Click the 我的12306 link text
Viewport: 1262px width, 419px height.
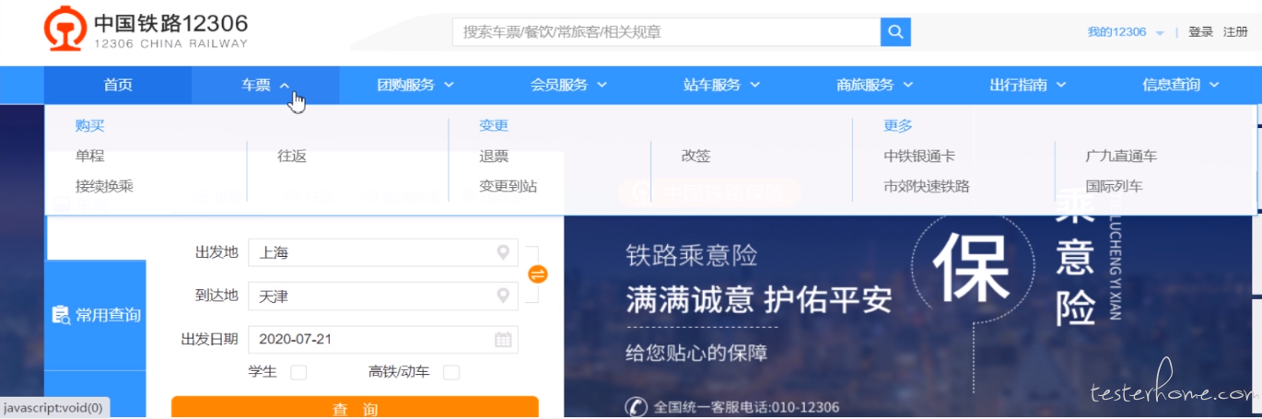coord(1116,32)
